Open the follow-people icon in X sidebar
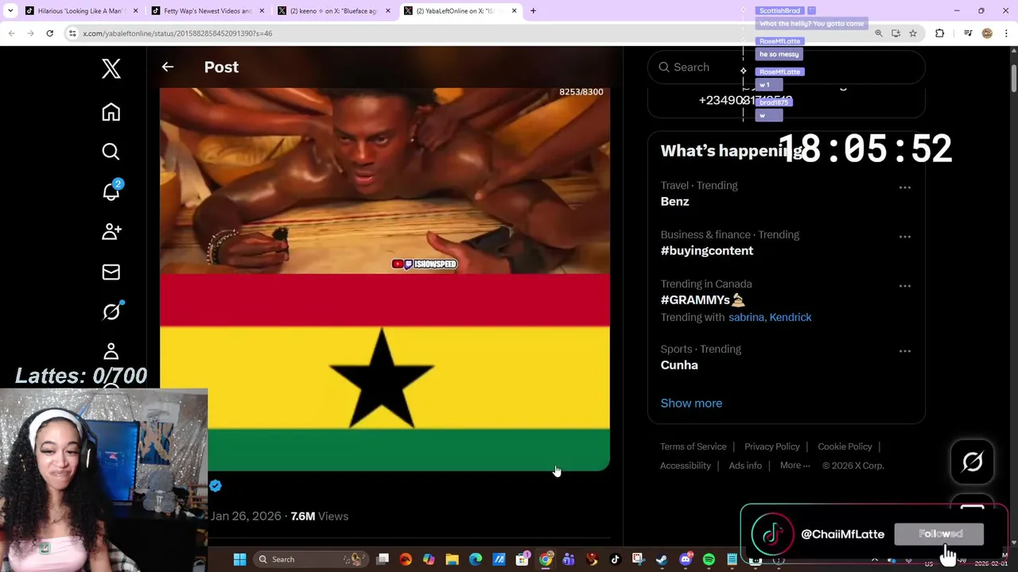Screen dimensions: 1018x572 click(x=111, y=231)
